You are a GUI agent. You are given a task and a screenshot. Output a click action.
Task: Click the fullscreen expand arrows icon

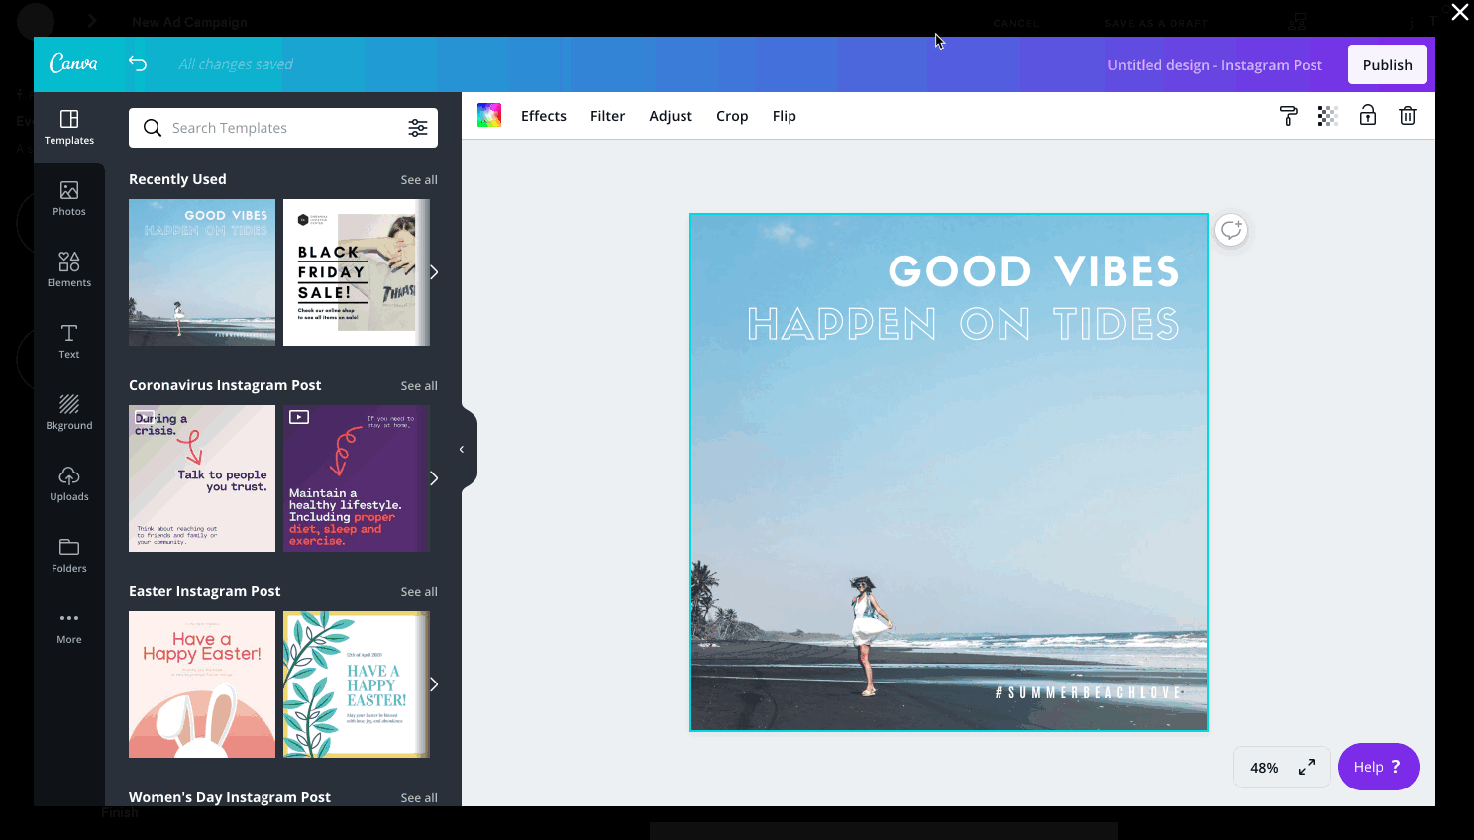[1307, 767]
